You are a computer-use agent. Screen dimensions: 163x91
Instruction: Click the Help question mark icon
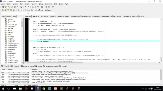pos(19,10)
